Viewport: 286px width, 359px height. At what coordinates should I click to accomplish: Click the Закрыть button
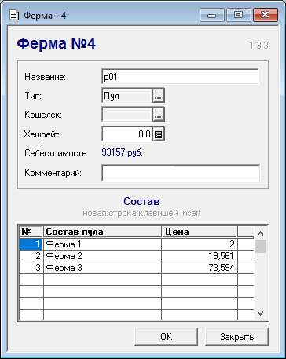236,337
